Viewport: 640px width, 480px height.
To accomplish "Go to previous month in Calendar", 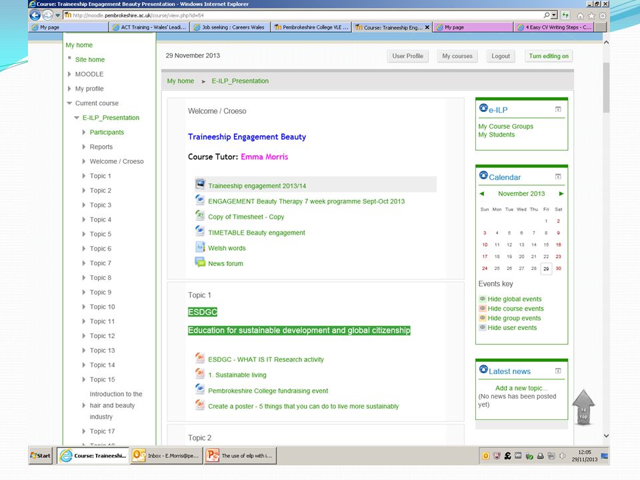I will pyautogui.click(x=481, y=193).
